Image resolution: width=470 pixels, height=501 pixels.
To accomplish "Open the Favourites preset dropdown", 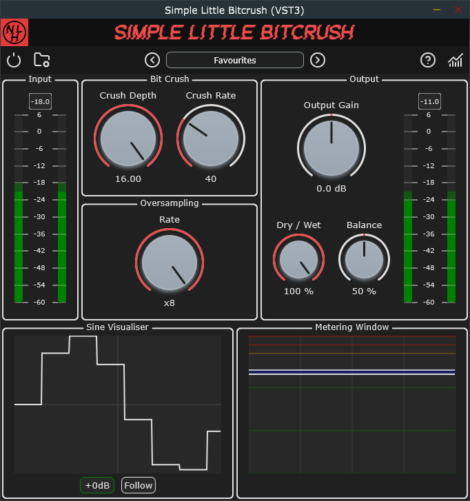I will click(235, 60).
